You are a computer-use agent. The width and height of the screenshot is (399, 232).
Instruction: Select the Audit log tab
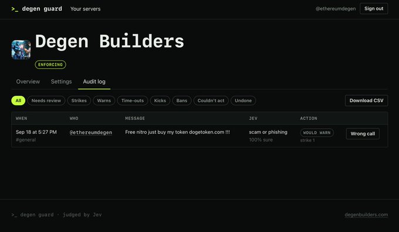(x=94, y=82)
